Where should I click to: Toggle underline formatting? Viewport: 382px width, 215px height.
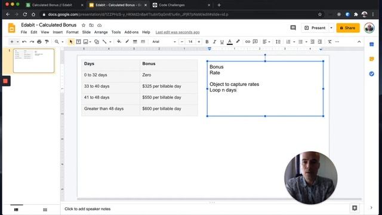tap(222, 42)
